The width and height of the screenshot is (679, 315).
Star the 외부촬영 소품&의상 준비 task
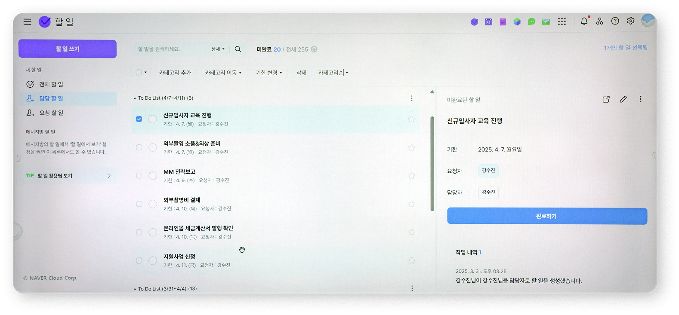[412, 148]
